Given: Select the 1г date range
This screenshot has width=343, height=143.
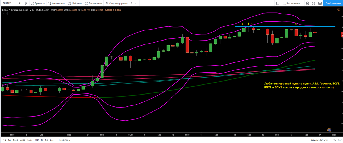Looking at the screenshot, I should tap(42, 140).
